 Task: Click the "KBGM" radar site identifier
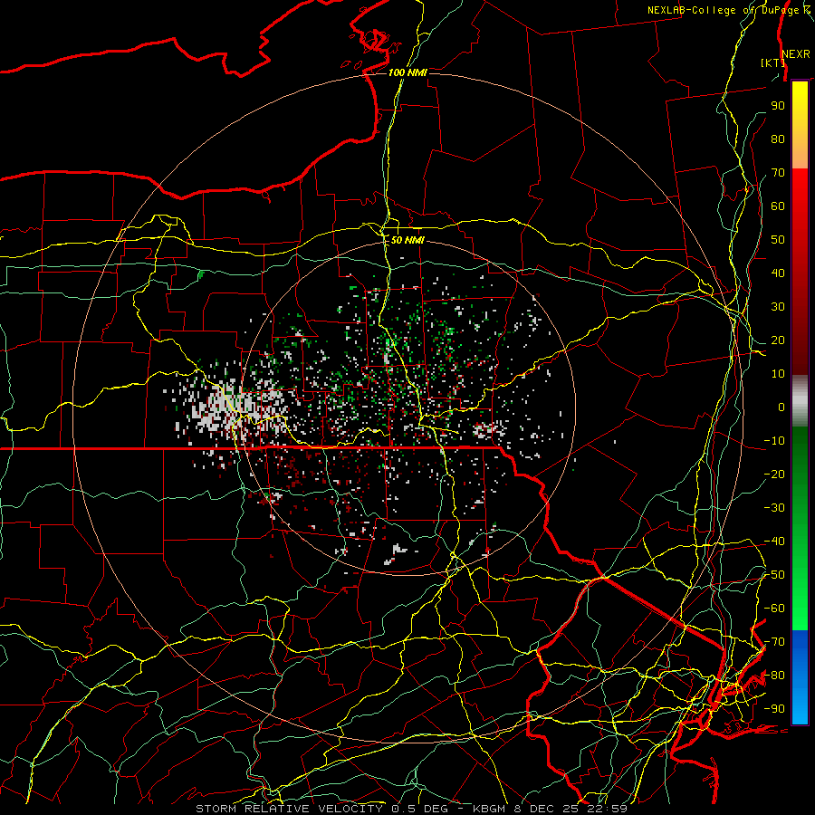489,809
